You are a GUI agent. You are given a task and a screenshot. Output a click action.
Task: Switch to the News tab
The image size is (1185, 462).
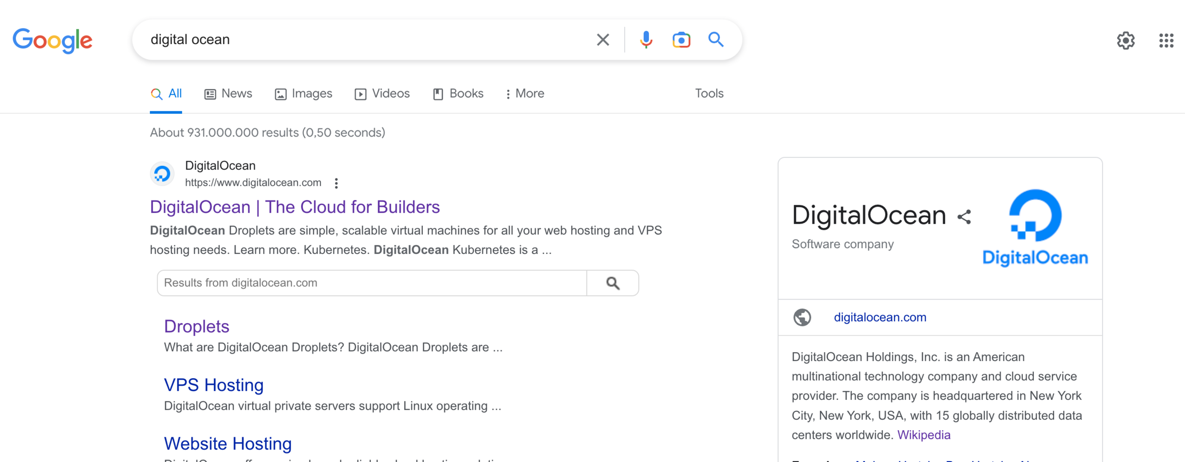coord(228,94)
